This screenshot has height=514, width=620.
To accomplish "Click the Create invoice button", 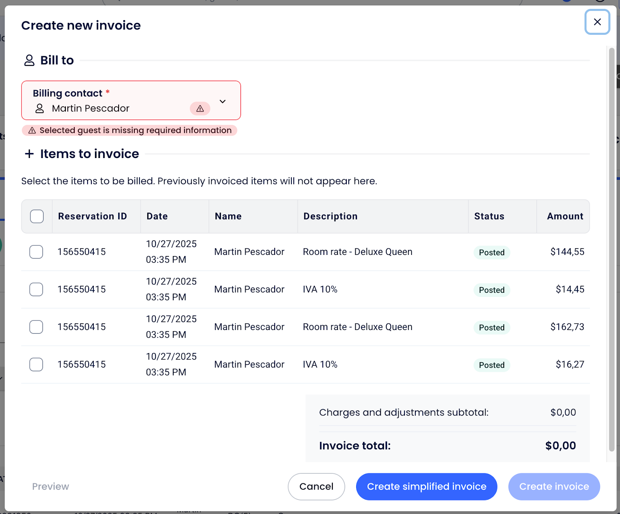I will point(554,486).
